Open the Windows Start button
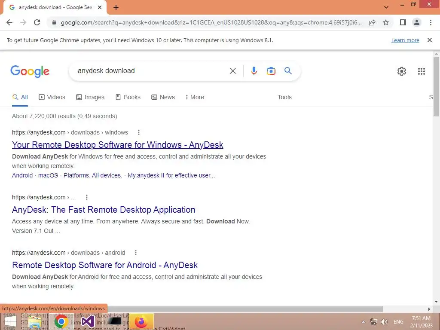Viewport: 440px width, 330px height. (x=10, y=321)
